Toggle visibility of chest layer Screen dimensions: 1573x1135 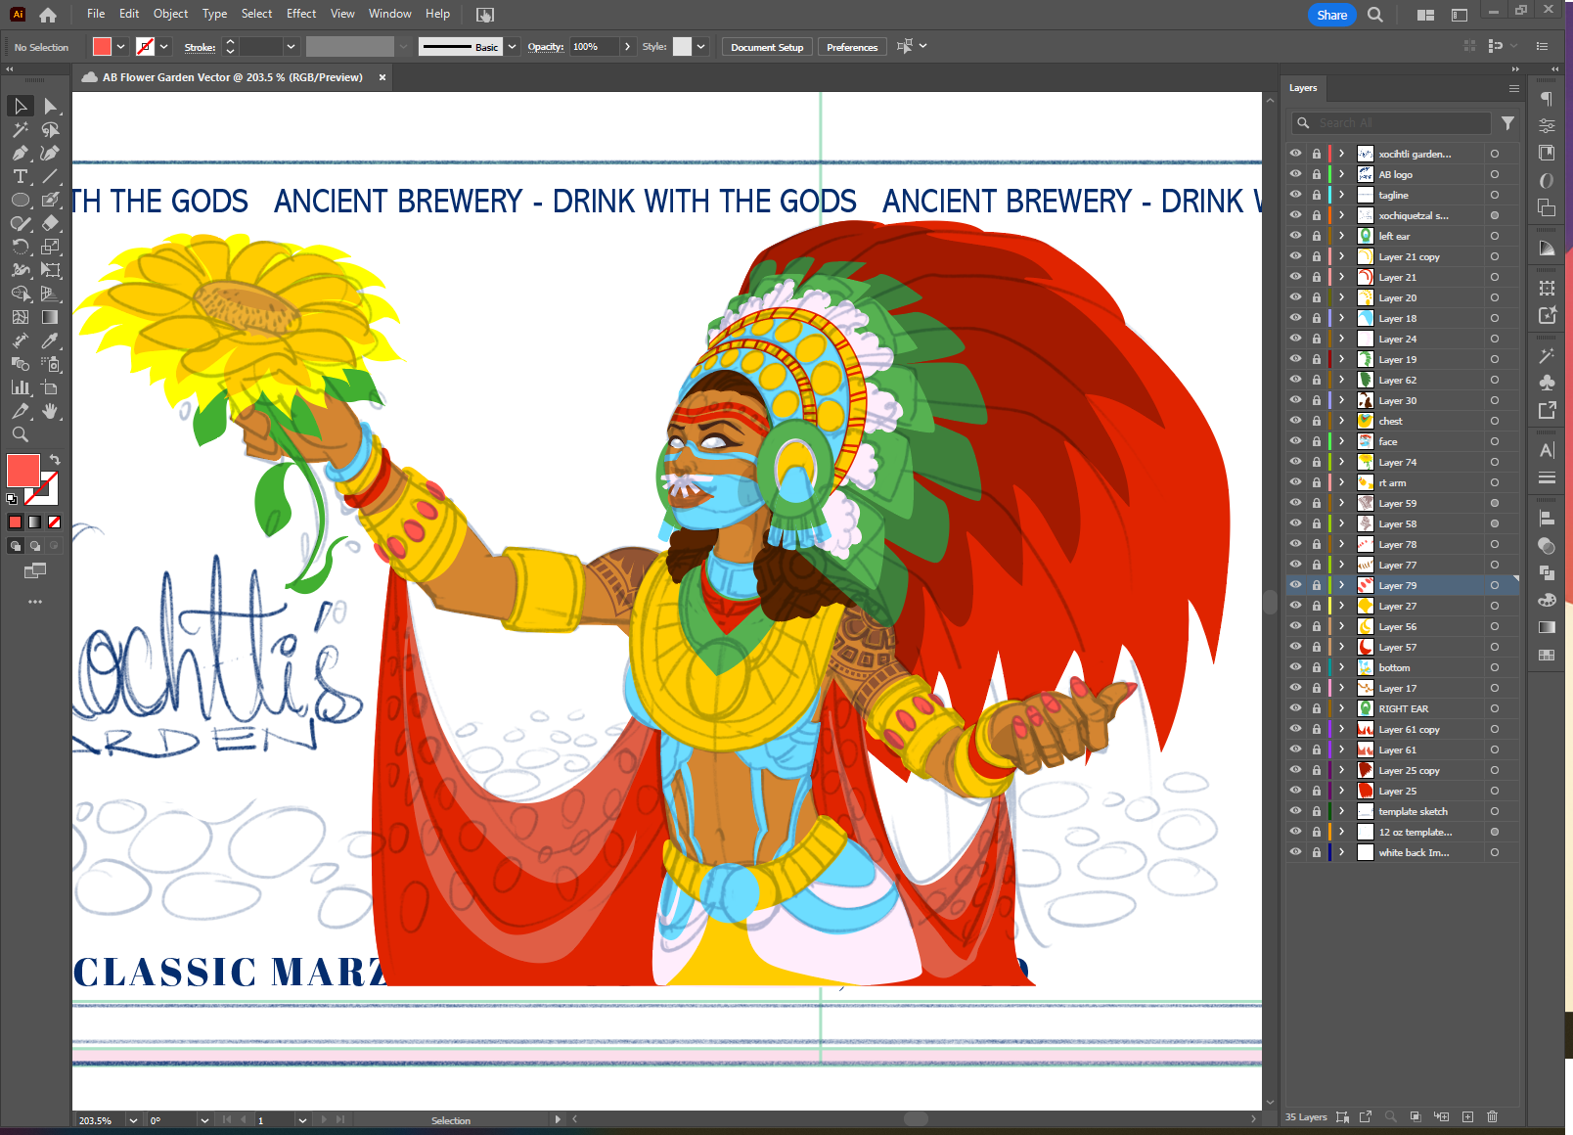[x=1295, y=421]
